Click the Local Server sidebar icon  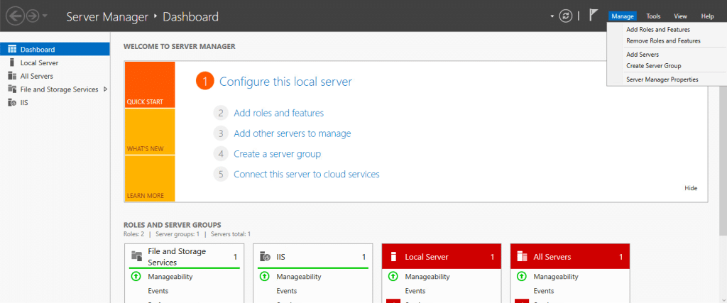pyautogui.click(x=12, y=62)
